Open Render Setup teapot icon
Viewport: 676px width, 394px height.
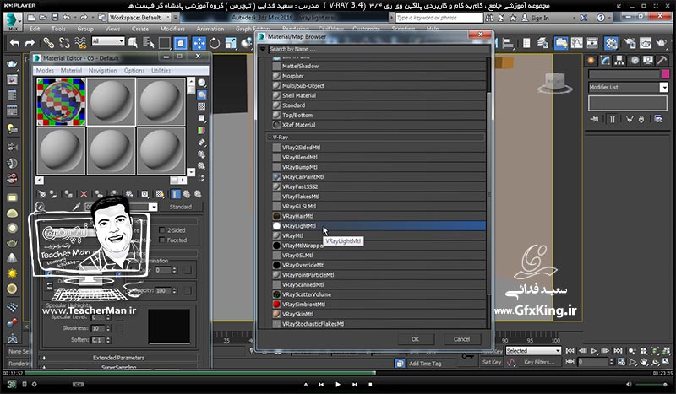(x=630, y=43)
